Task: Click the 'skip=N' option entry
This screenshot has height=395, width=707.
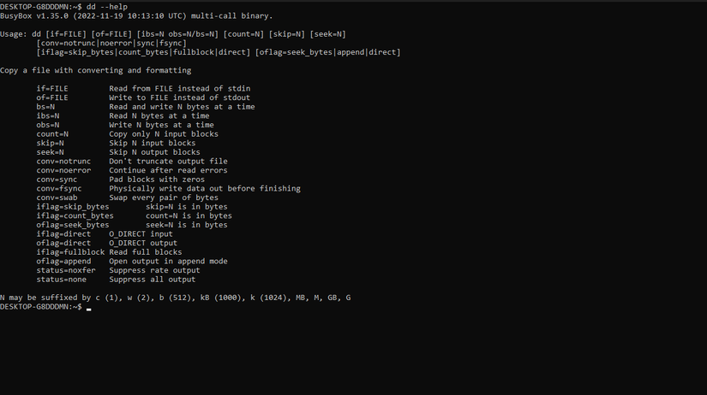Action: pos(50,143)
